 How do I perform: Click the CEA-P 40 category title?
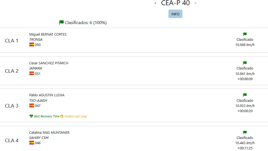click(x=175, y=3)
